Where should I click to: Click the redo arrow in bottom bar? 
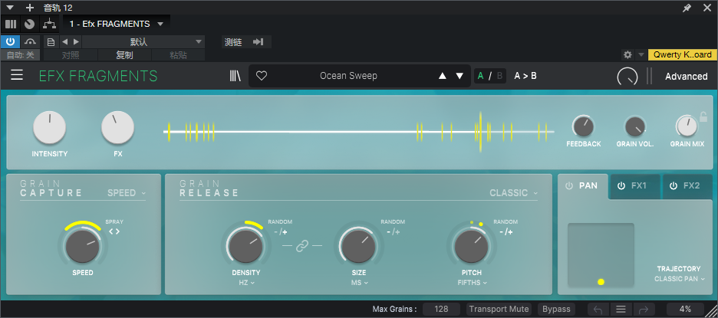(x=643, y=310)
